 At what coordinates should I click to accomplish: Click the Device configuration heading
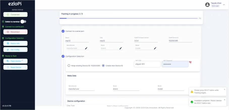click(x=76, y=101)
